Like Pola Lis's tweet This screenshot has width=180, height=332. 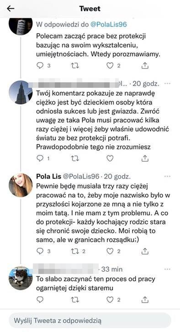110,251
